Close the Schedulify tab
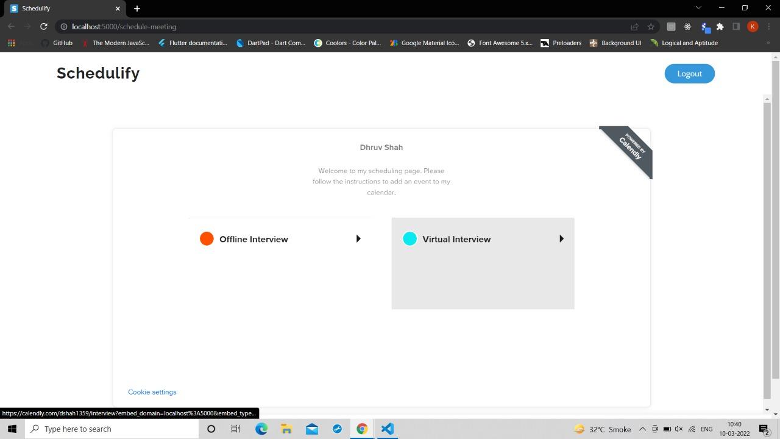 118,9
